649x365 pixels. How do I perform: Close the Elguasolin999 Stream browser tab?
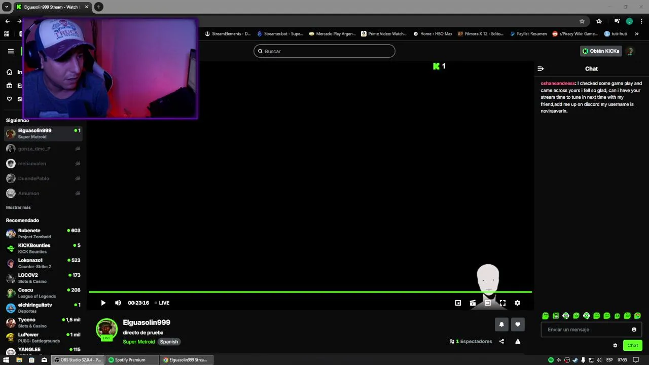pyautogui.click(x=86, y=7)
